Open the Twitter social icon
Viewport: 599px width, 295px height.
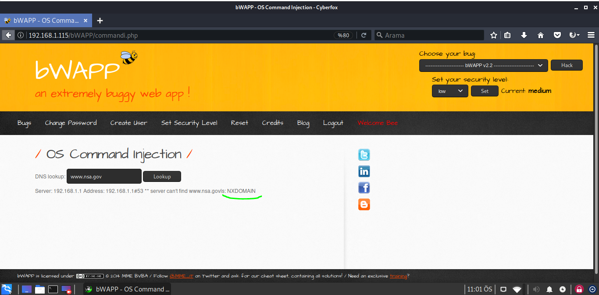coord(364,155)
